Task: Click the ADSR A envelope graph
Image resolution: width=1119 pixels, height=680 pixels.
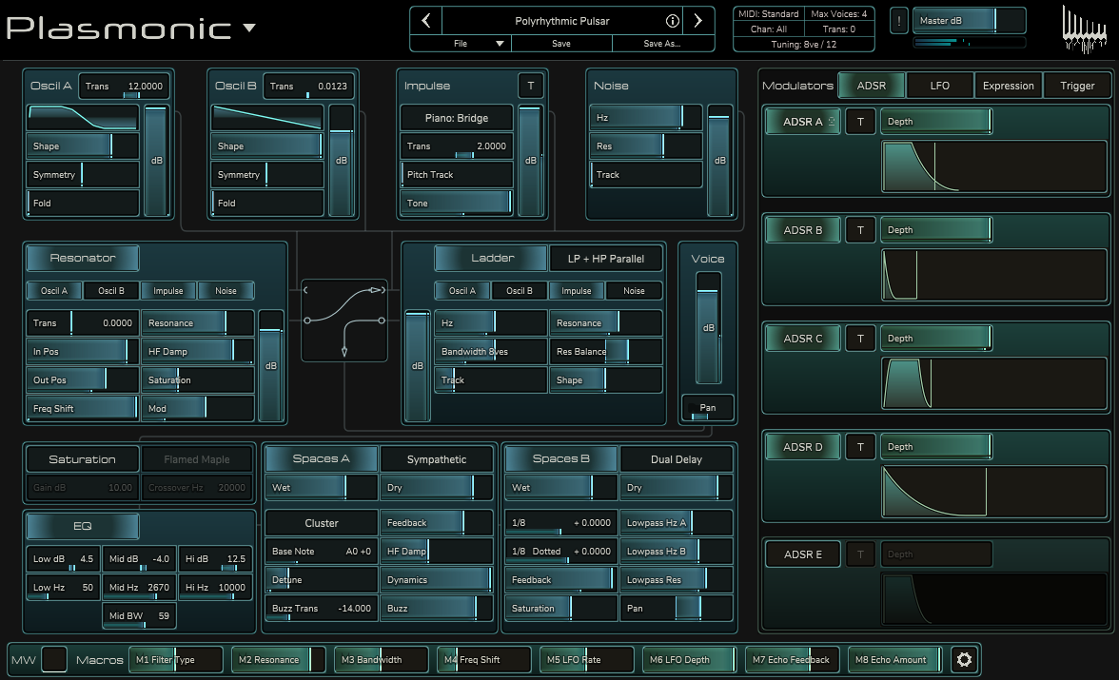Action: point(994,168)
